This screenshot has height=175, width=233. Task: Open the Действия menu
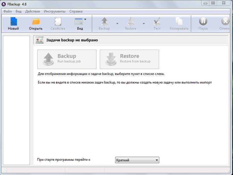(x=33, y=11)
